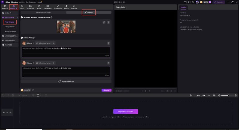
Task: Select the Detalles tab
Action: tap(183, 7)
